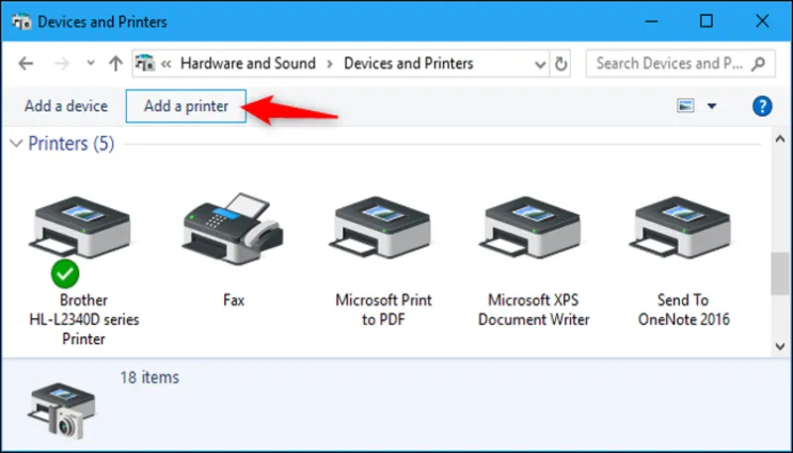
Task: Click the Search Devices and Printers field
Action: (x=680, y=63)
